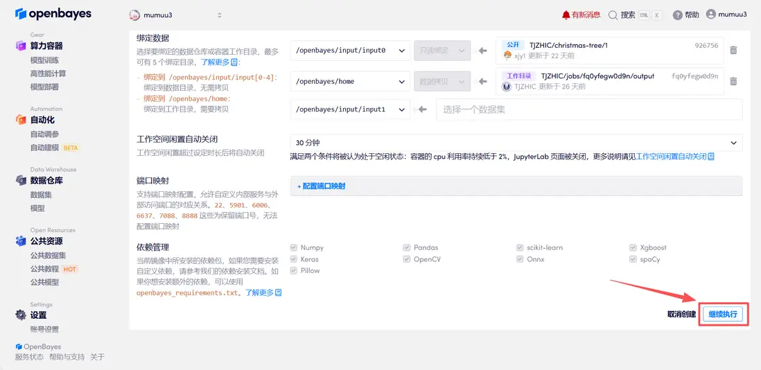
Task: Click the TJZHIC user avatar
Action: pos(507,87)
